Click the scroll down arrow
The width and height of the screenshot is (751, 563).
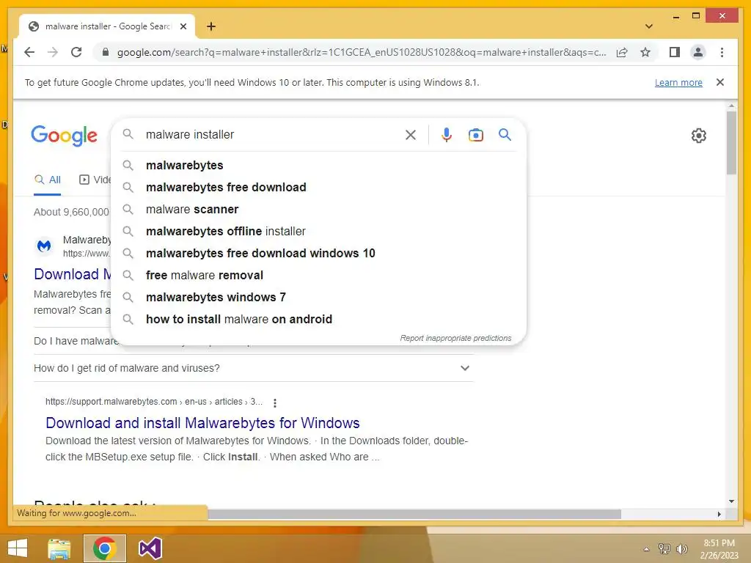click(x=731, y=501)
